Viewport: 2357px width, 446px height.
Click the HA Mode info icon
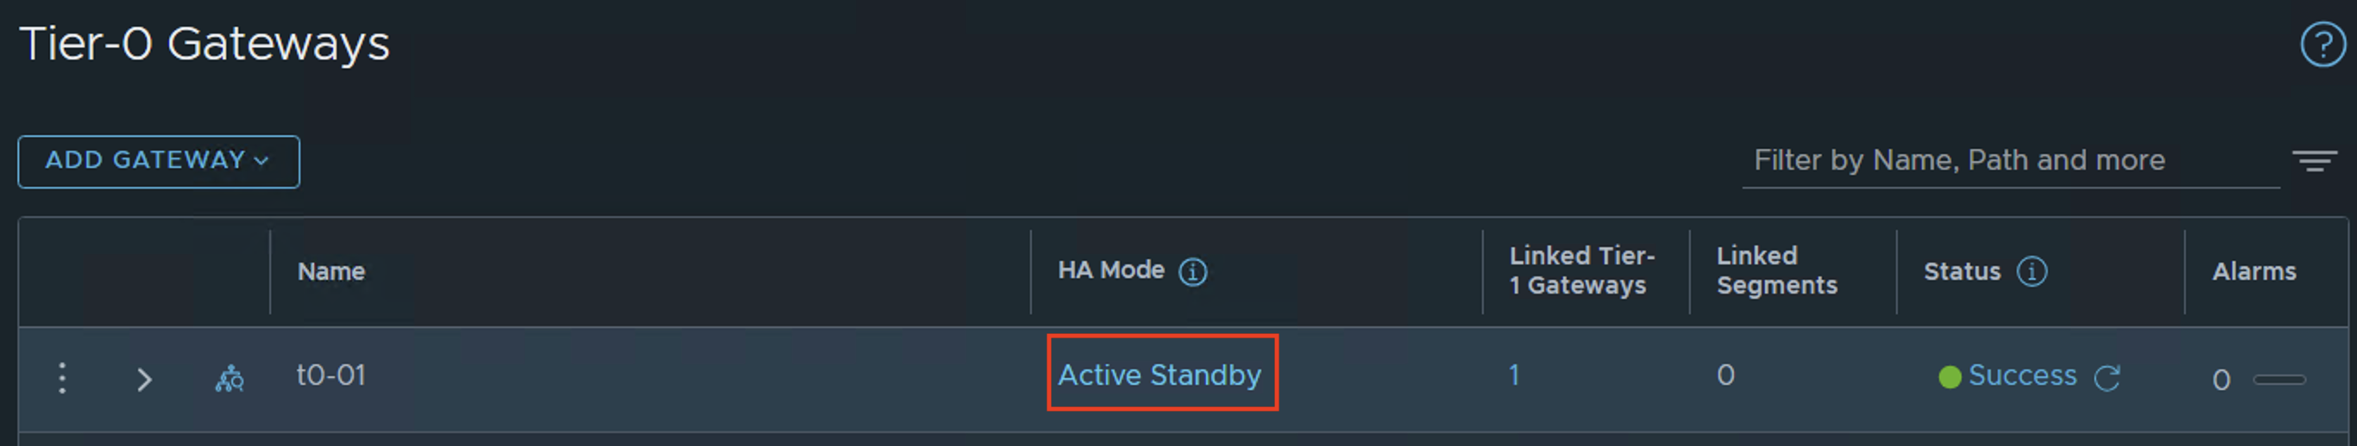coord(1192,272)
